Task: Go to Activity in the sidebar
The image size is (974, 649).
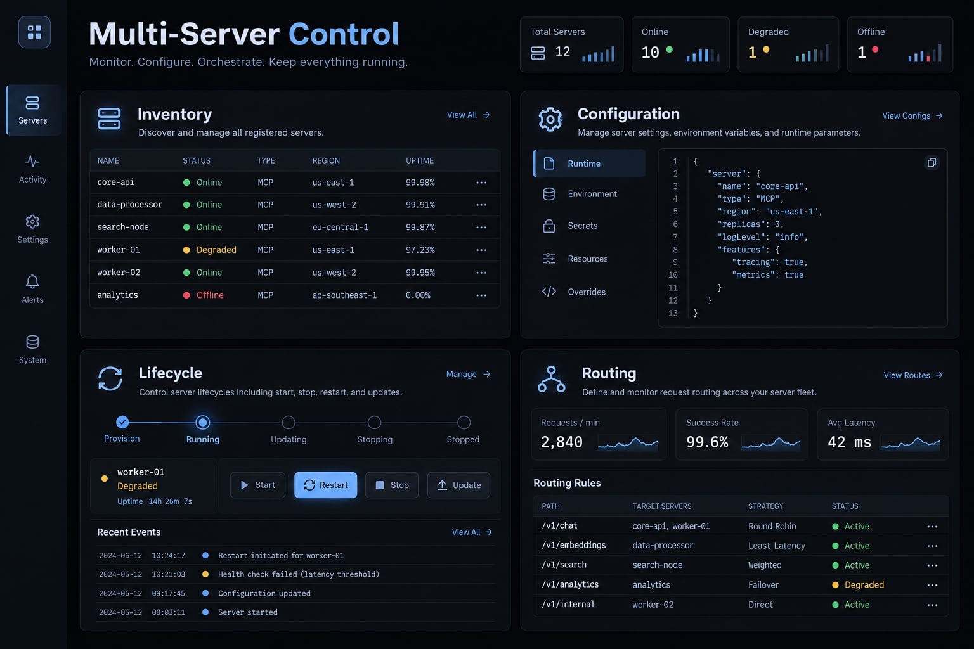Action: point(32,170)
